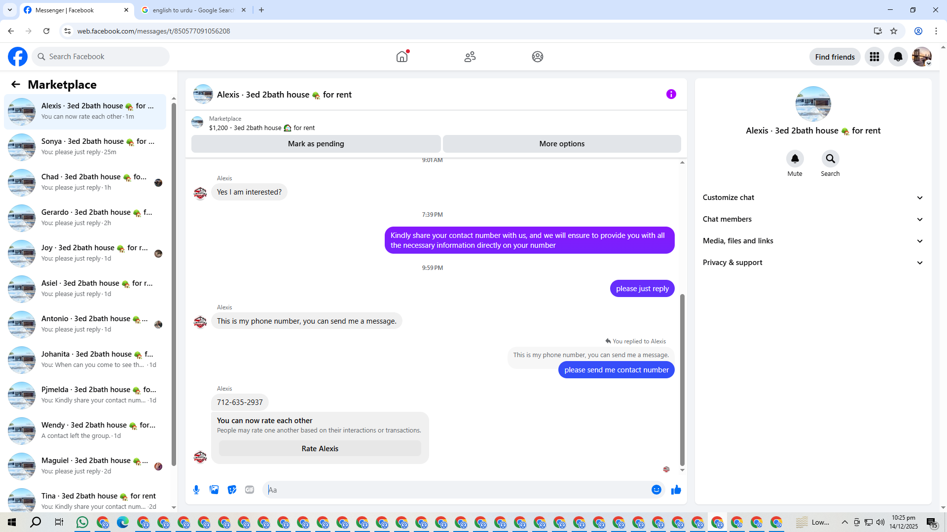Attach a photo using the image icon

214,490
